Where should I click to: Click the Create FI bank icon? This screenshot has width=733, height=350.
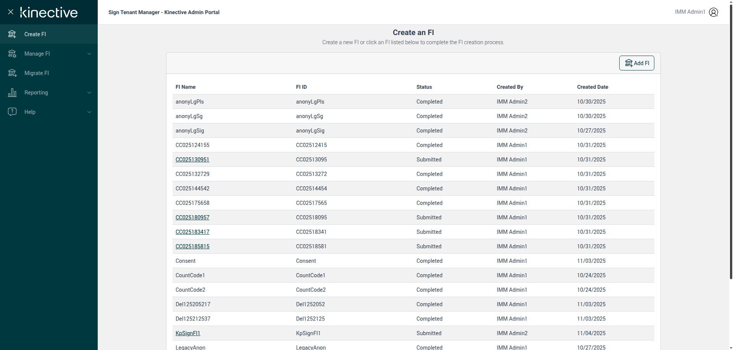pyautogui.click(x=12, y=34)
